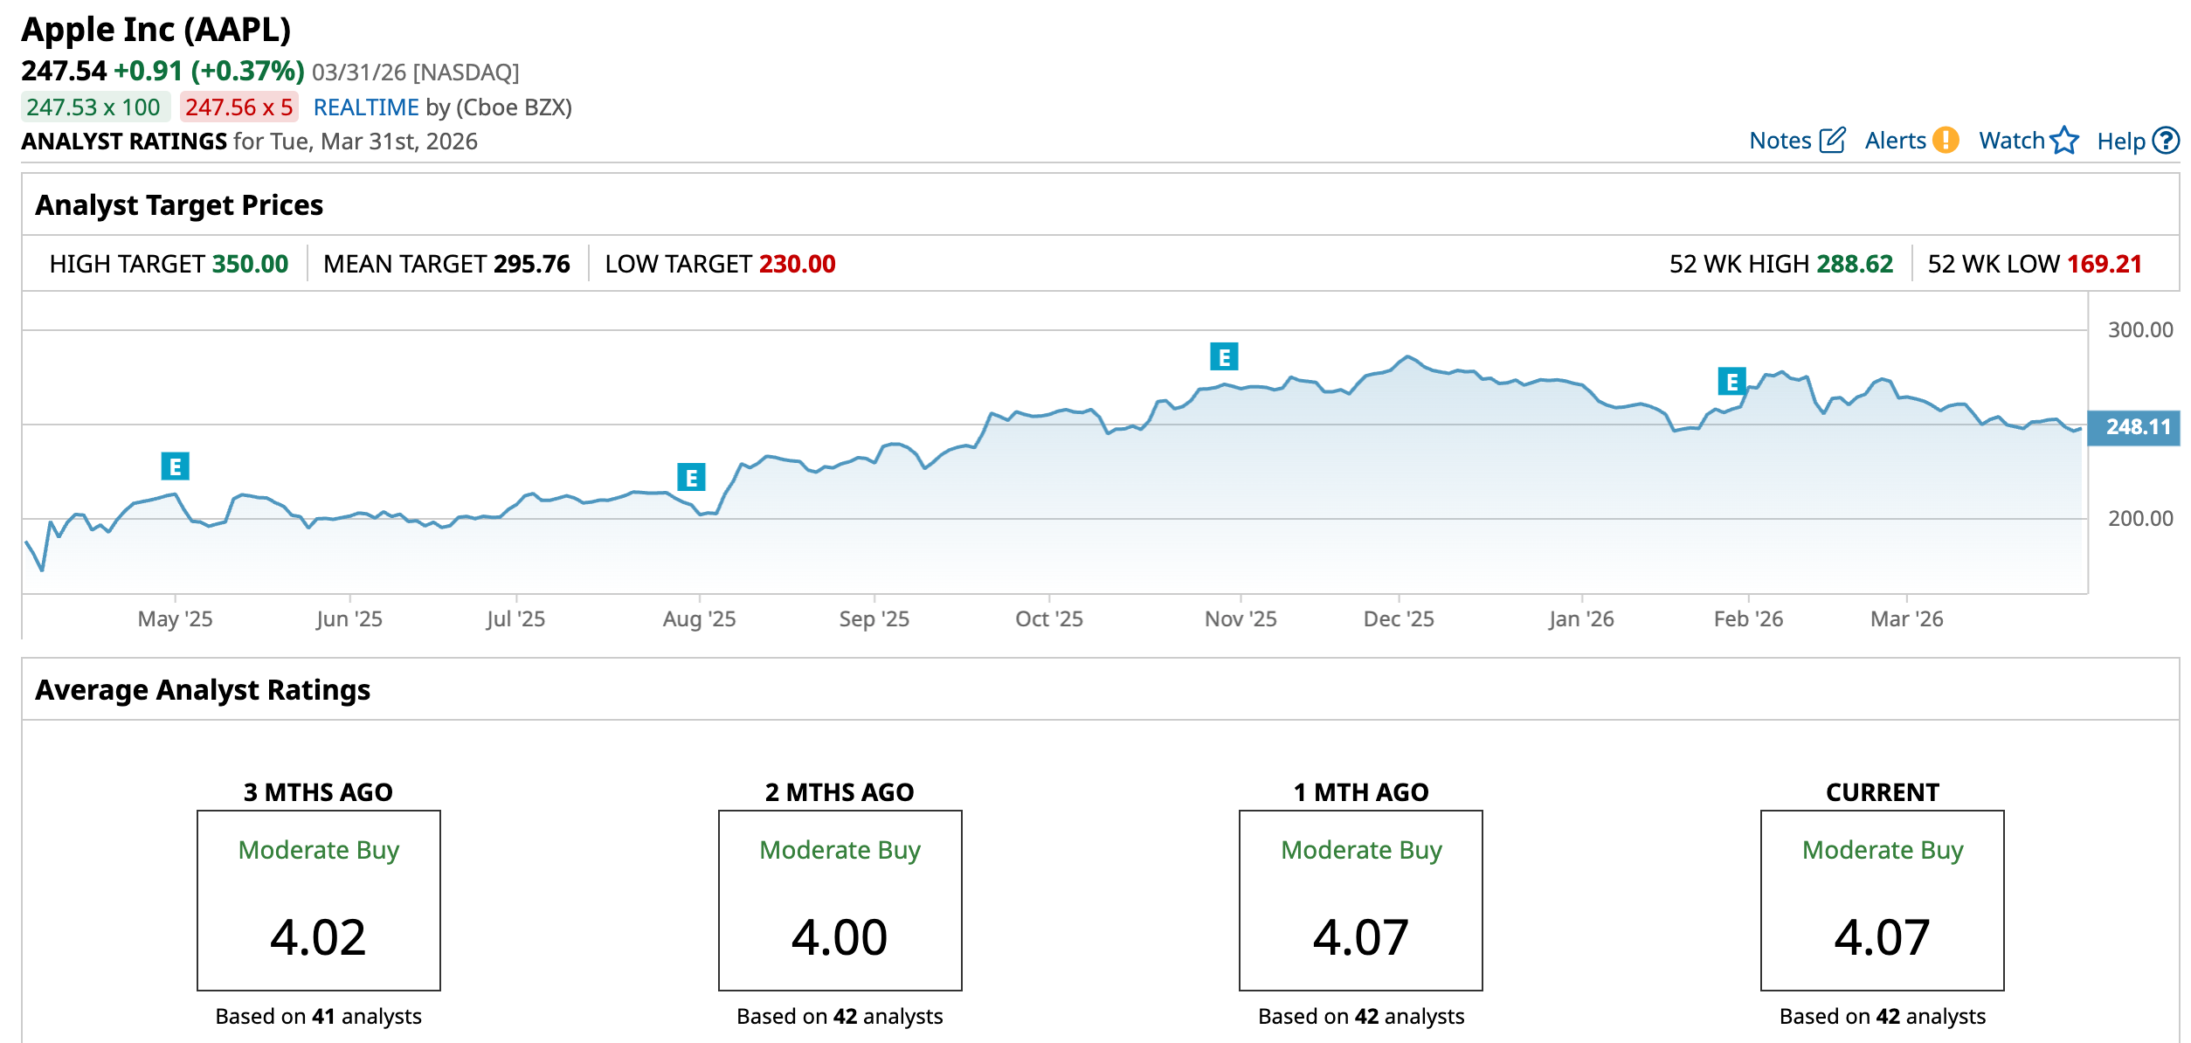2191x1043 pixels.
Task: Click the earnings E marker near Feb '26
Action: [1731, 382]
